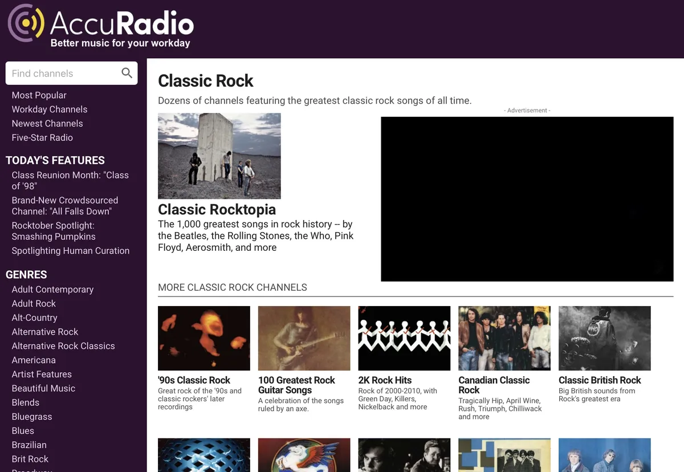Open the Class Reunion Month feature

pyautogui.click(x=70, y=180)
